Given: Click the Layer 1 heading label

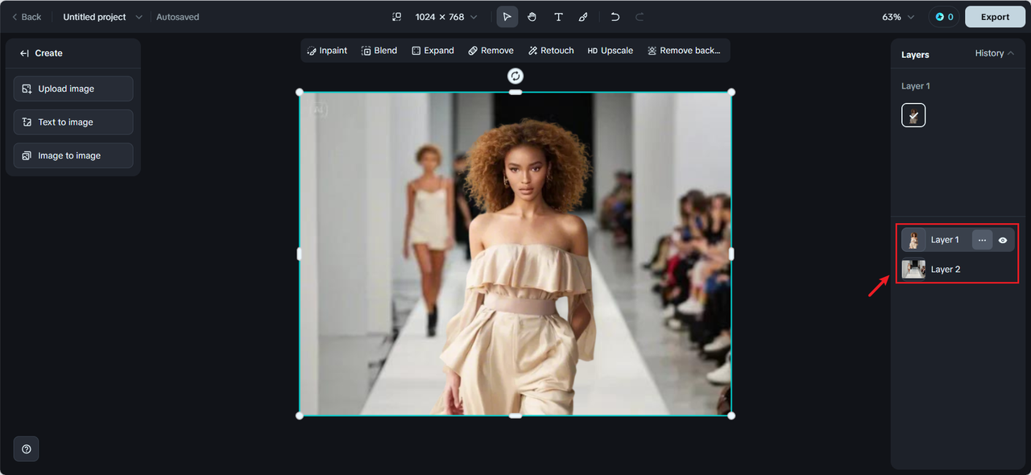Looking at the screenshot, I should [916, 86].
